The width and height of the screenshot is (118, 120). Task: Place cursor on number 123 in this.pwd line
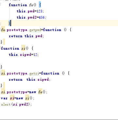coord(39,11)
